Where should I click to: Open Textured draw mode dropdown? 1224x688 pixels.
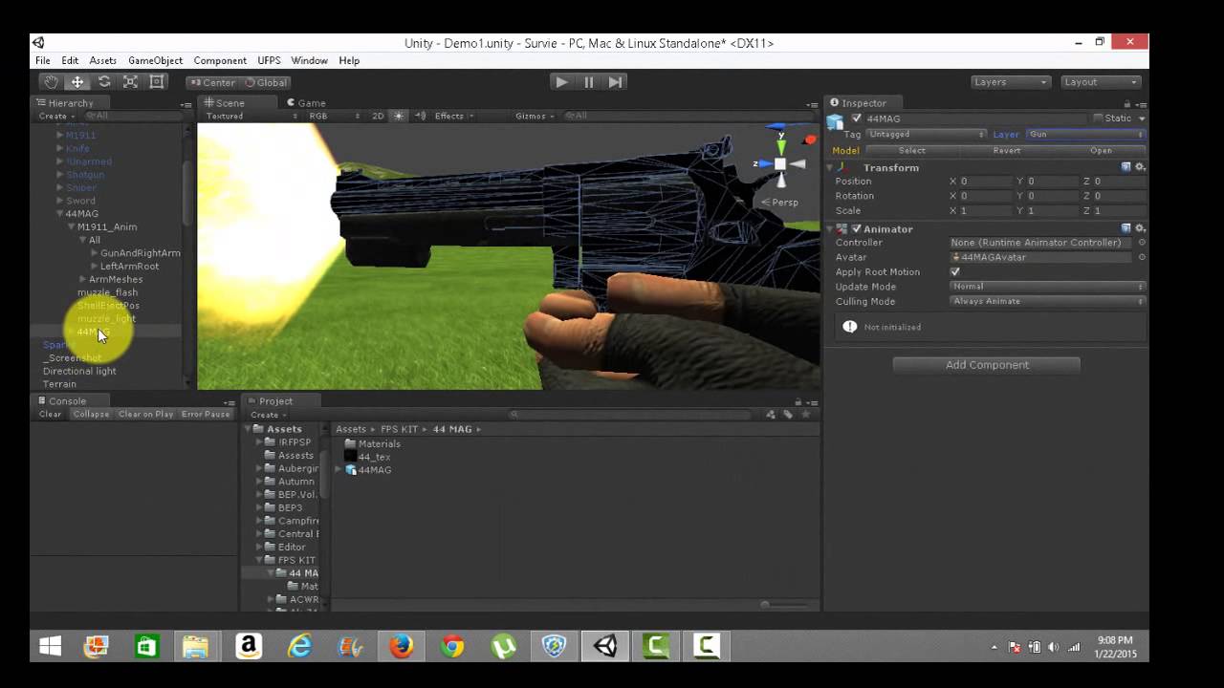tap(251, 116)
